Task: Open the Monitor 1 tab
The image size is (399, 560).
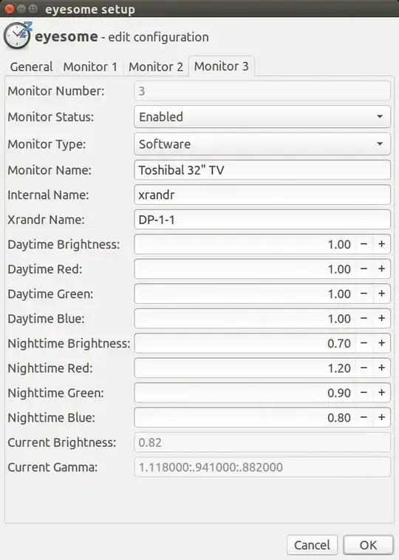Action: pyautogui.click(x=90, y=67)
